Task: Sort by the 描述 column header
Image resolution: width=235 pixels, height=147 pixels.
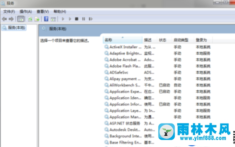Action: [x=150, y=40]
